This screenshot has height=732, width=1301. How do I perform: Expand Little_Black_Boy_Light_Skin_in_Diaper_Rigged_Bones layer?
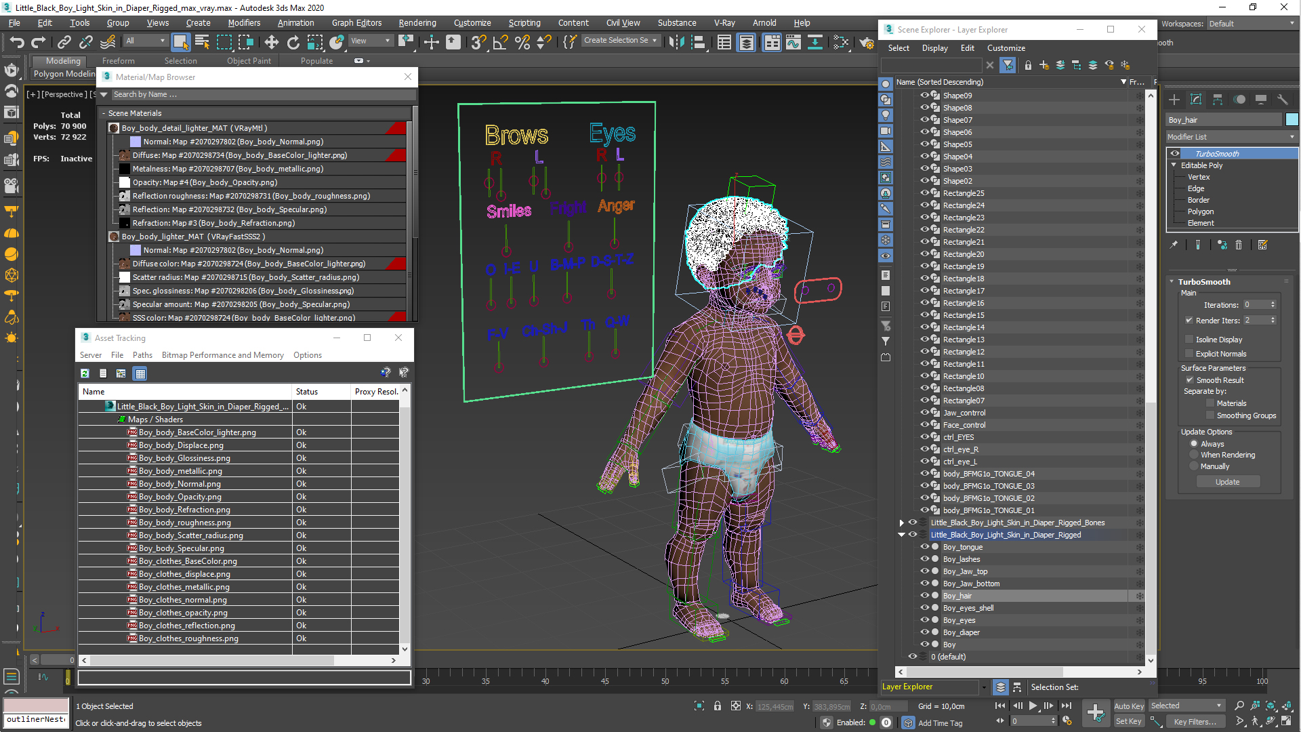tap(902, 523)
